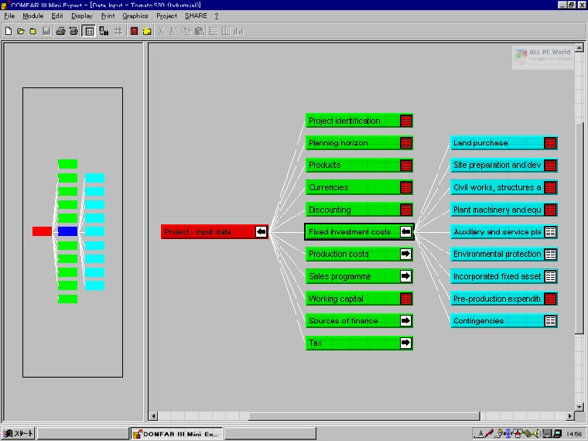The image size is (588, 441).
Task: Click the yellow note toolbar icon
Action: (147, 31)
